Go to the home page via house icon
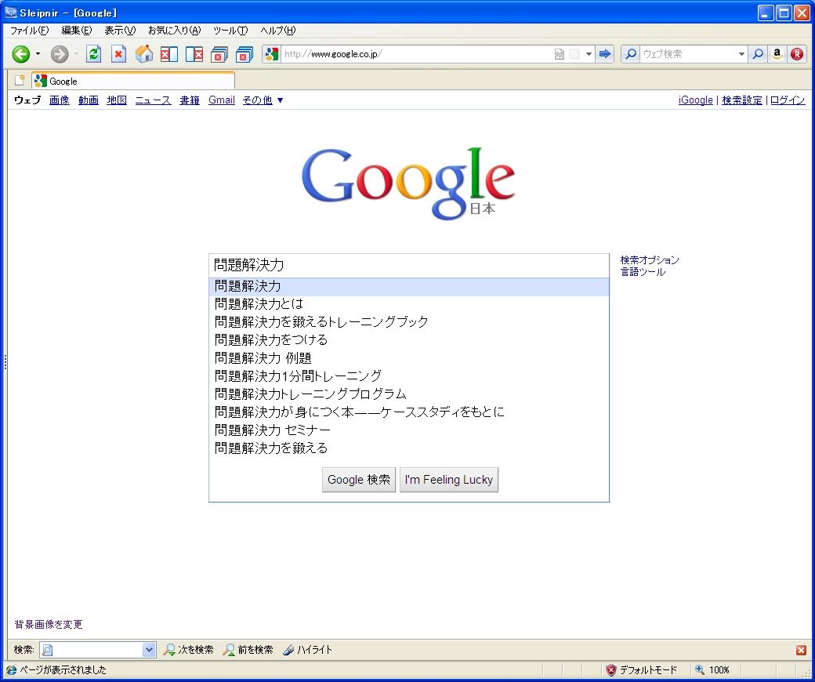815x682 pixels. point(144,54)
